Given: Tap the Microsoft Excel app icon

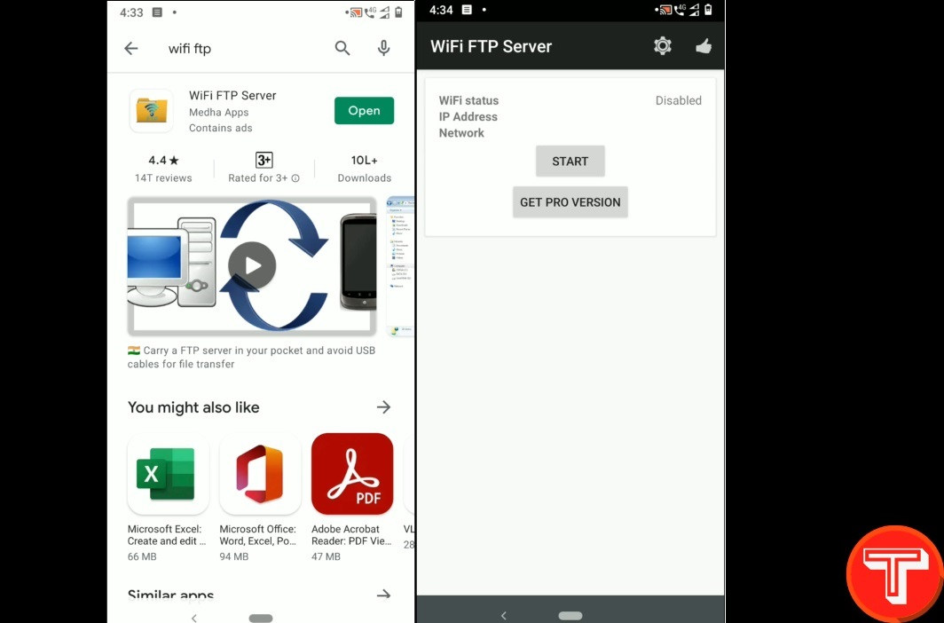Looking at the screenshot, I should [x=169, y=474].
